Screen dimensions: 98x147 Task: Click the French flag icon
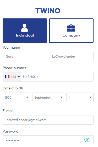pos(7,77)
